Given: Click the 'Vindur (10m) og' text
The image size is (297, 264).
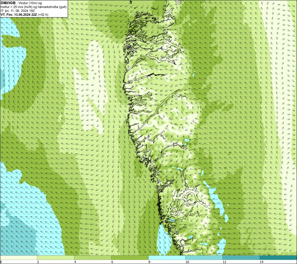Looking at the screenshot, I should (30, 3).
